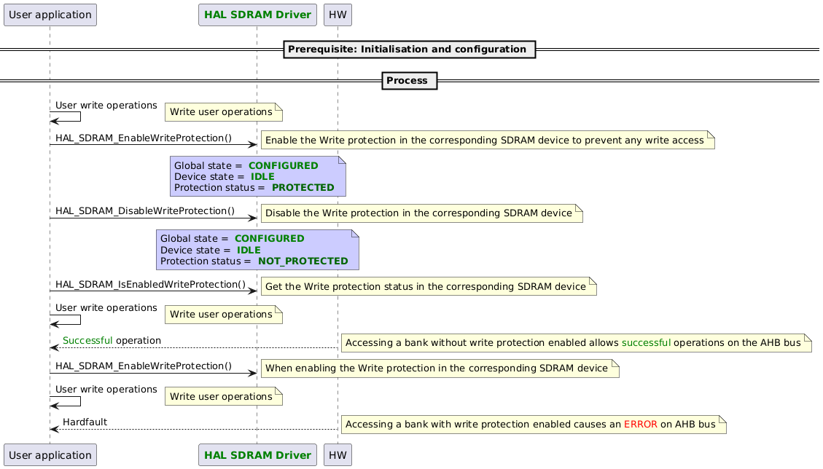The image size is (823, 469).
Task: Select the 'Process' divider label
Action: [x=410, y=81]
